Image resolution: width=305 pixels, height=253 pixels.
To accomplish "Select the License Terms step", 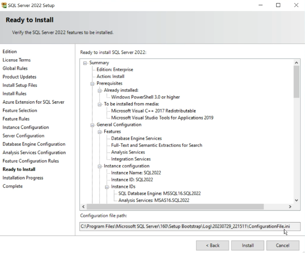I will pyautogui.click(x=17, y=60).
